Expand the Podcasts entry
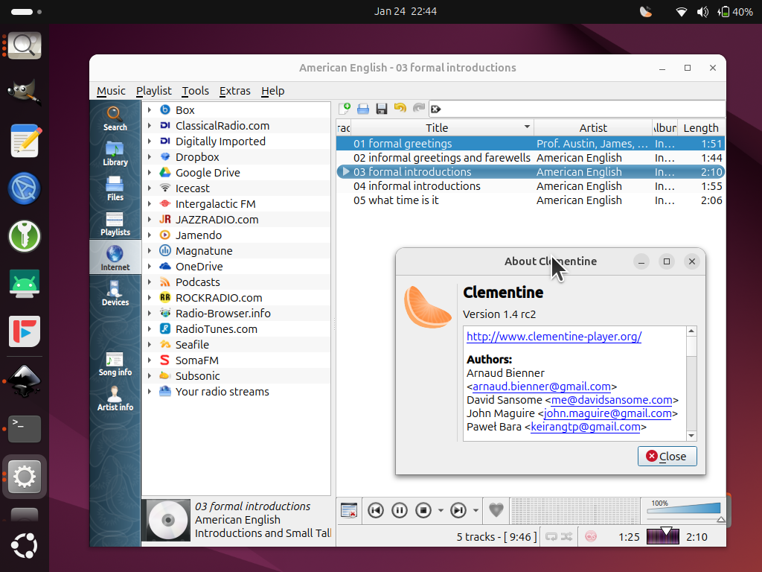This screenshot has height=572, width=762. coord(149,282)
